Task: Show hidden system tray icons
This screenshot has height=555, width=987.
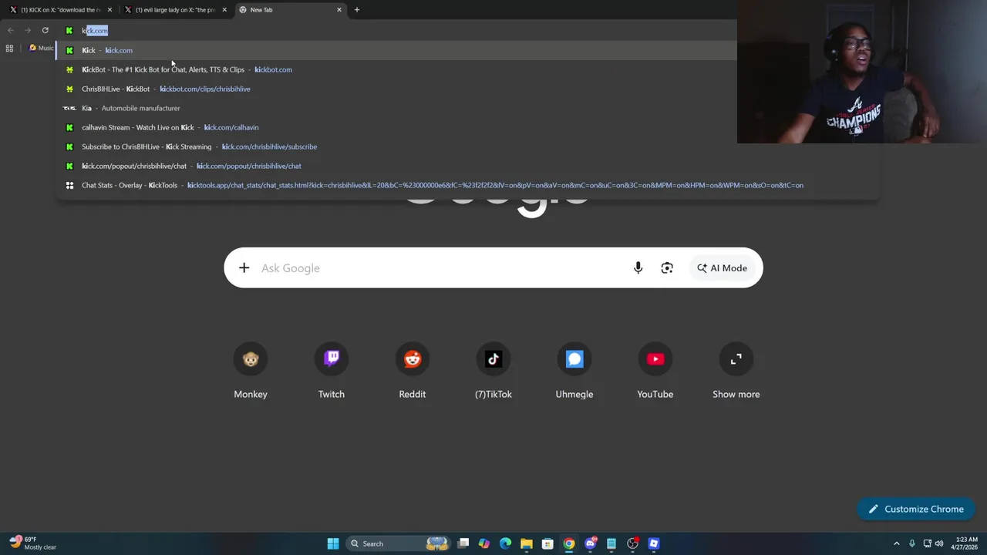Action: 896,543
